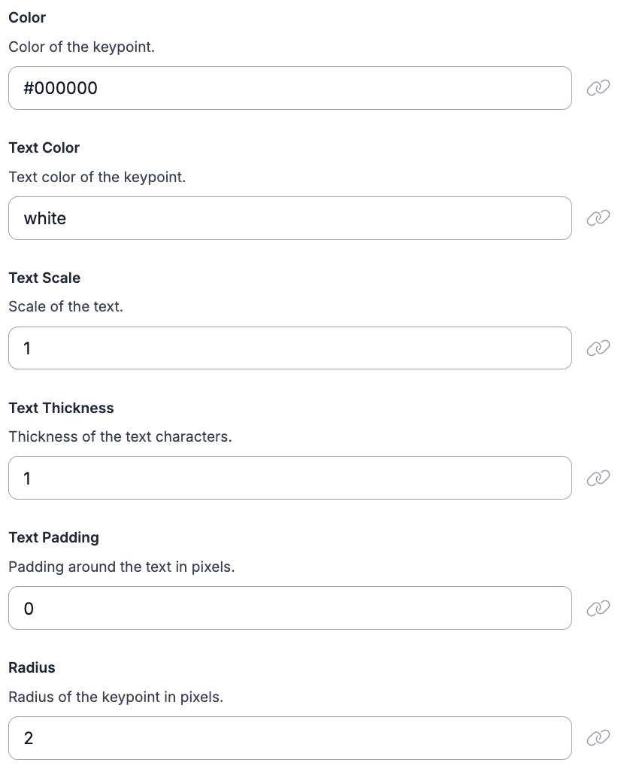The image size is (630, 781).
Task: Click into the Text Thickness input box
Action: [290, 479]
